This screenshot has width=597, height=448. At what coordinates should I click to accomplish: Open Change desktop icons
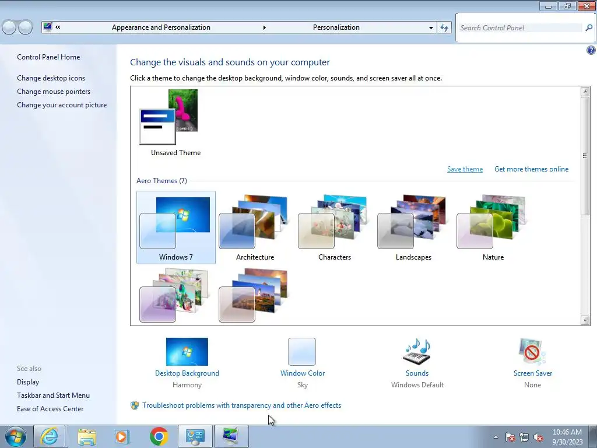[51, 78]
